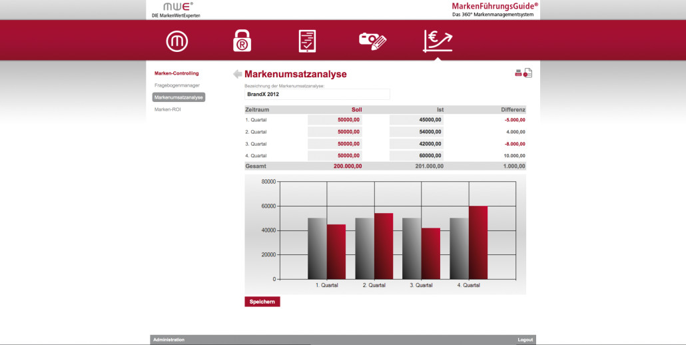Edit the Ist value 42000,00

416,144
